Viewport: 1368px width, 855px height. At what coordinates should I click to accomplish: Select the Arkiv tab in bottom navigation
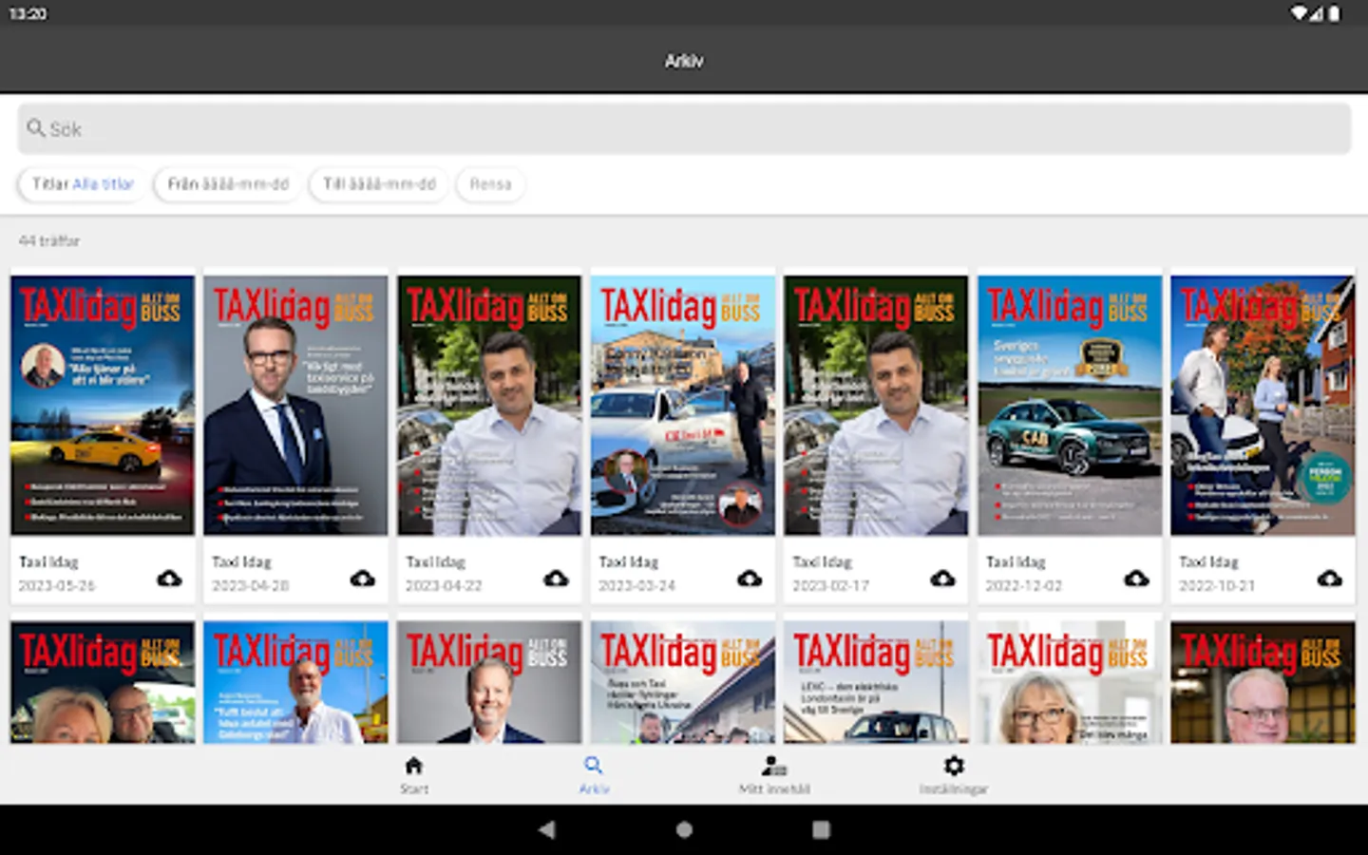click(x=594, y=774)
